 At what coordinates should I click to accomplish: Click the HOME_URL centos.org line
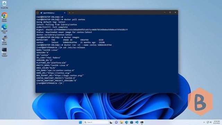coord(54,73)
